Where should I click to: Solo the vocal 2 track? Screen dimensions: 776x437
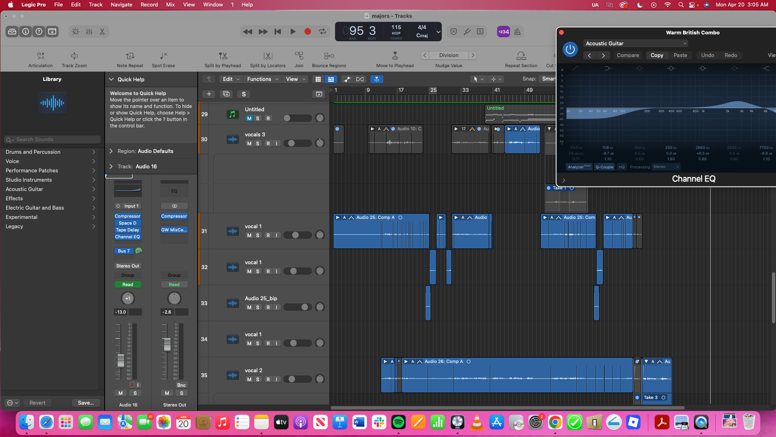coord(258,380)
